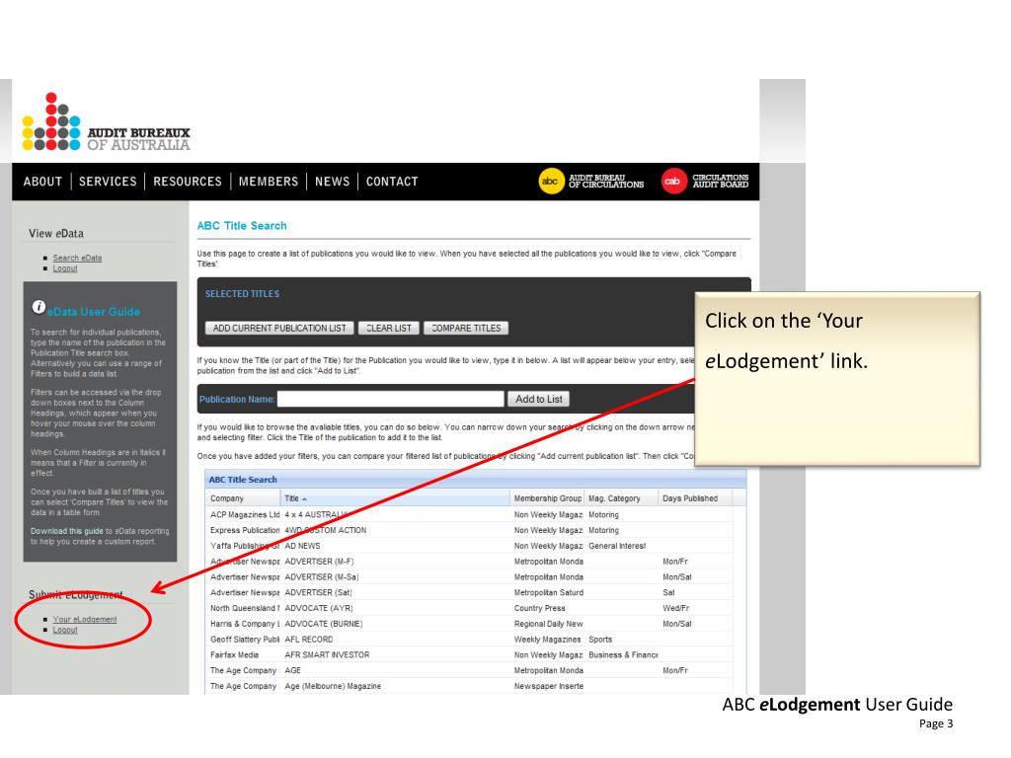Click the Audit Bureaux of Australia logo
The image size is (1011, 758).
click(x=106, y=122)
